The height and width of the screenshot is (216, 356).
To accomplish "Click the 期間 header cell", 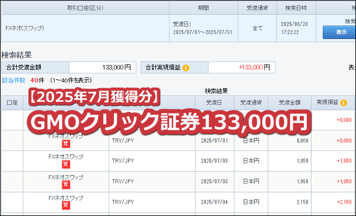I will [204, 8].
